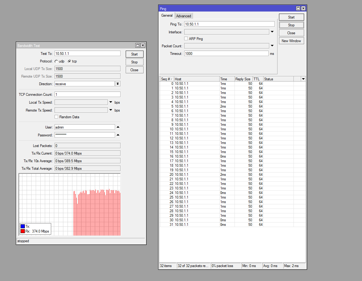Toggle the Random Data checkbox
Image resolution: width=362 pixels, height=281 pixels.
[x=56, y=117]
